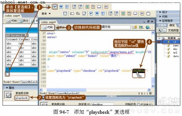Insert a Hidden Field from the 表单 insert bar
Viewport: 182px width, 116px height.
click(x=78, y=13)
